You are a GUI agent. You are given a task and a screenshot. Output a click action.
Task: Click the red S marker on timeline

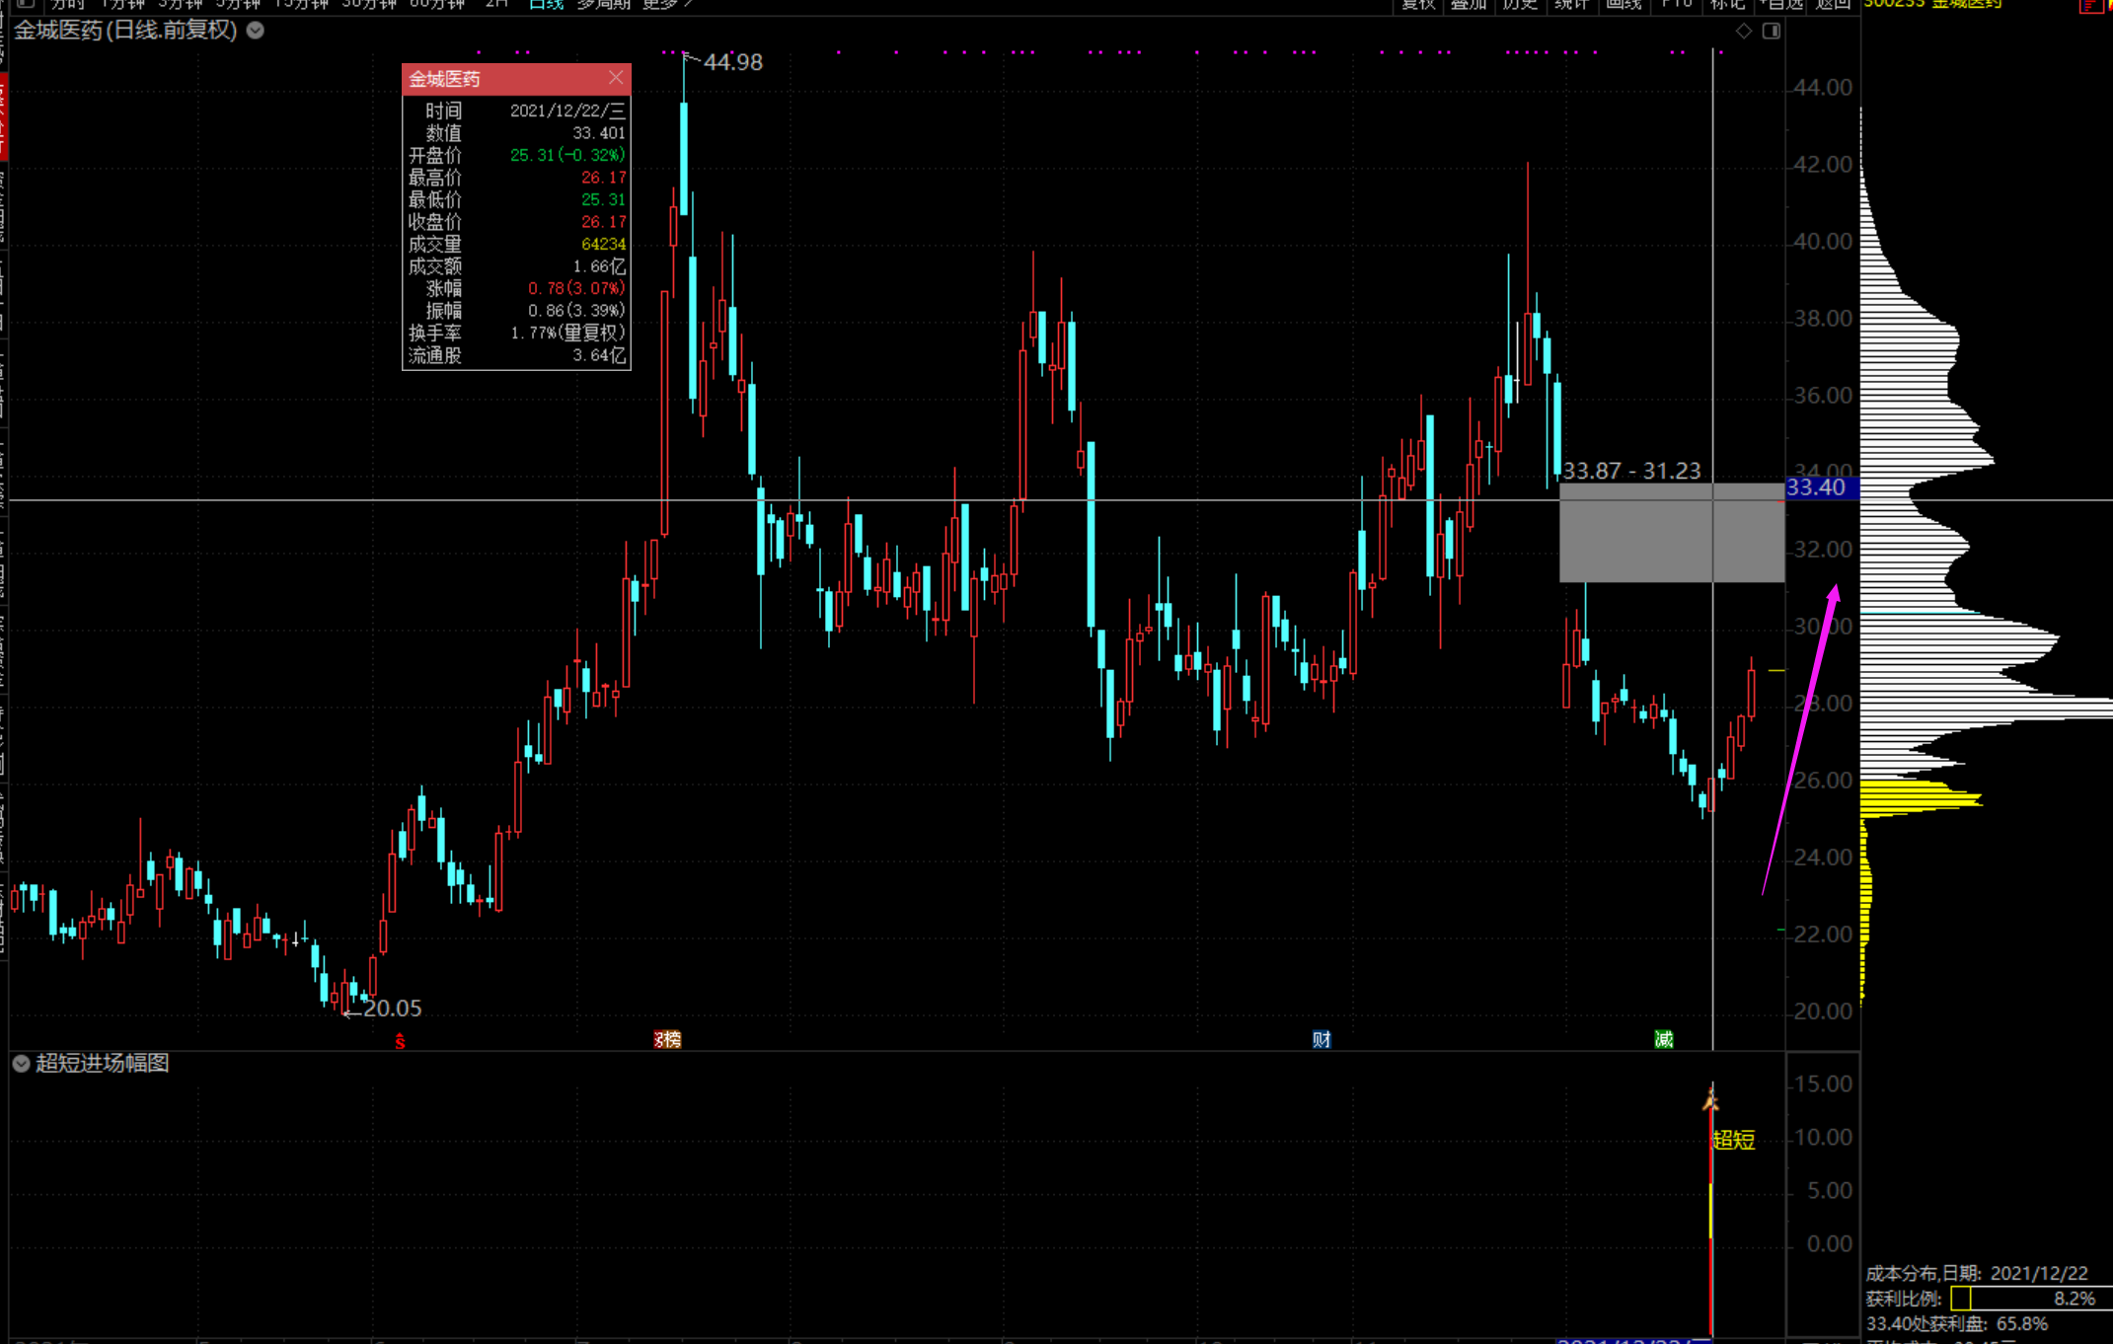pyautogui.click(x=400, y=1041)
